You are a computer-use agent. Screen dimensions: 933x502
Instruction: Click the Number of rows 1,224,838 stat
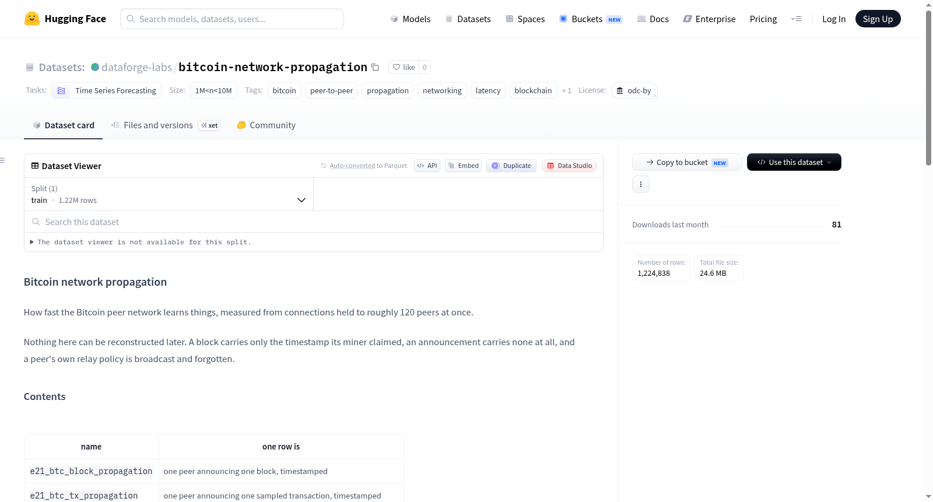(661, 268)
